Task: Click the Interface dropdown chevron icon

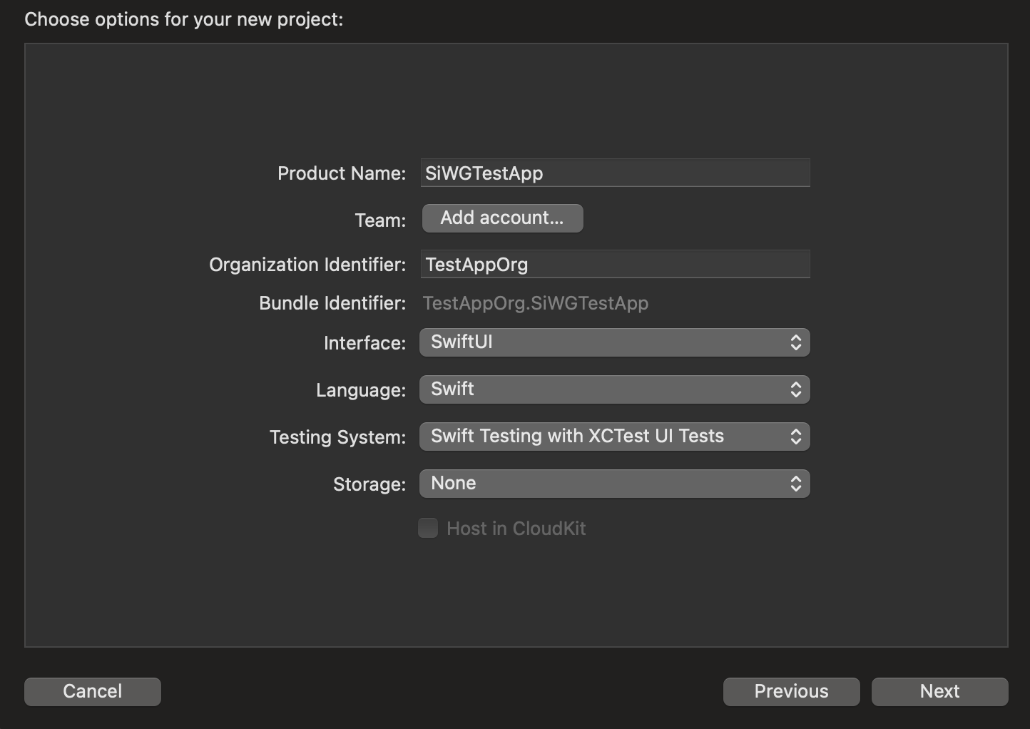Action: [x=797, y=342]
